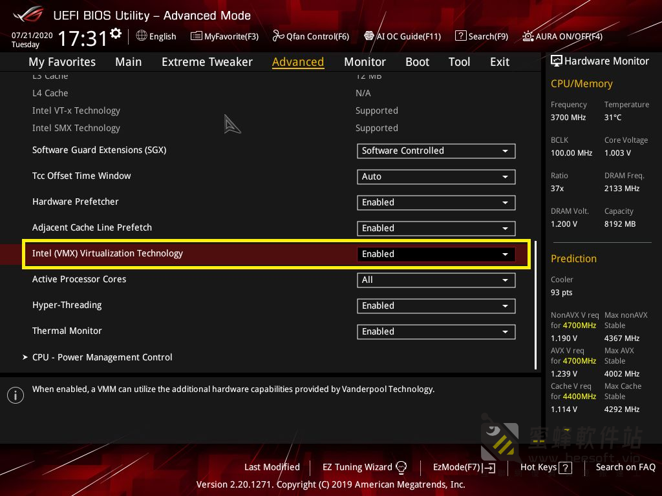The image size is (662, 496).
Task: Open the Active Processor Cores dropdown
Action: click(x=436, y=280)
